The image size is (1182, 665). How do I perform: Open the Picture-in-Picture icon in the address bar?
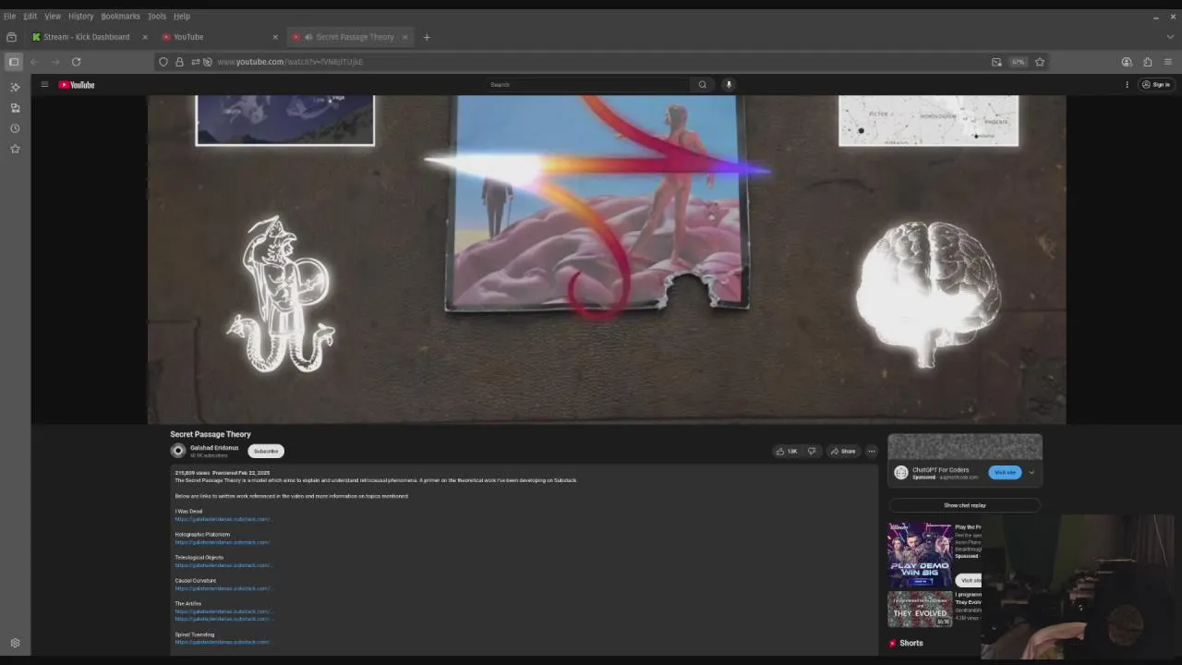tap(996, 62)
